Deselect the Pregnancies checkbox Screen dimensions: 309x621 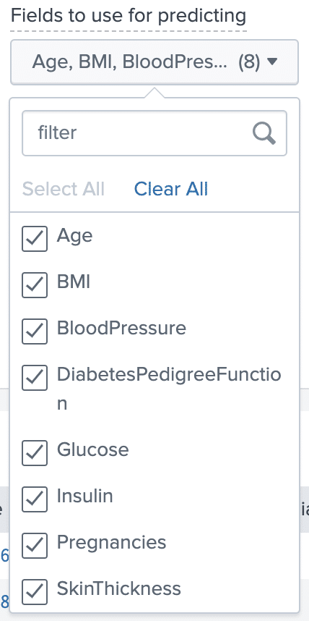[x=35, y=546]
